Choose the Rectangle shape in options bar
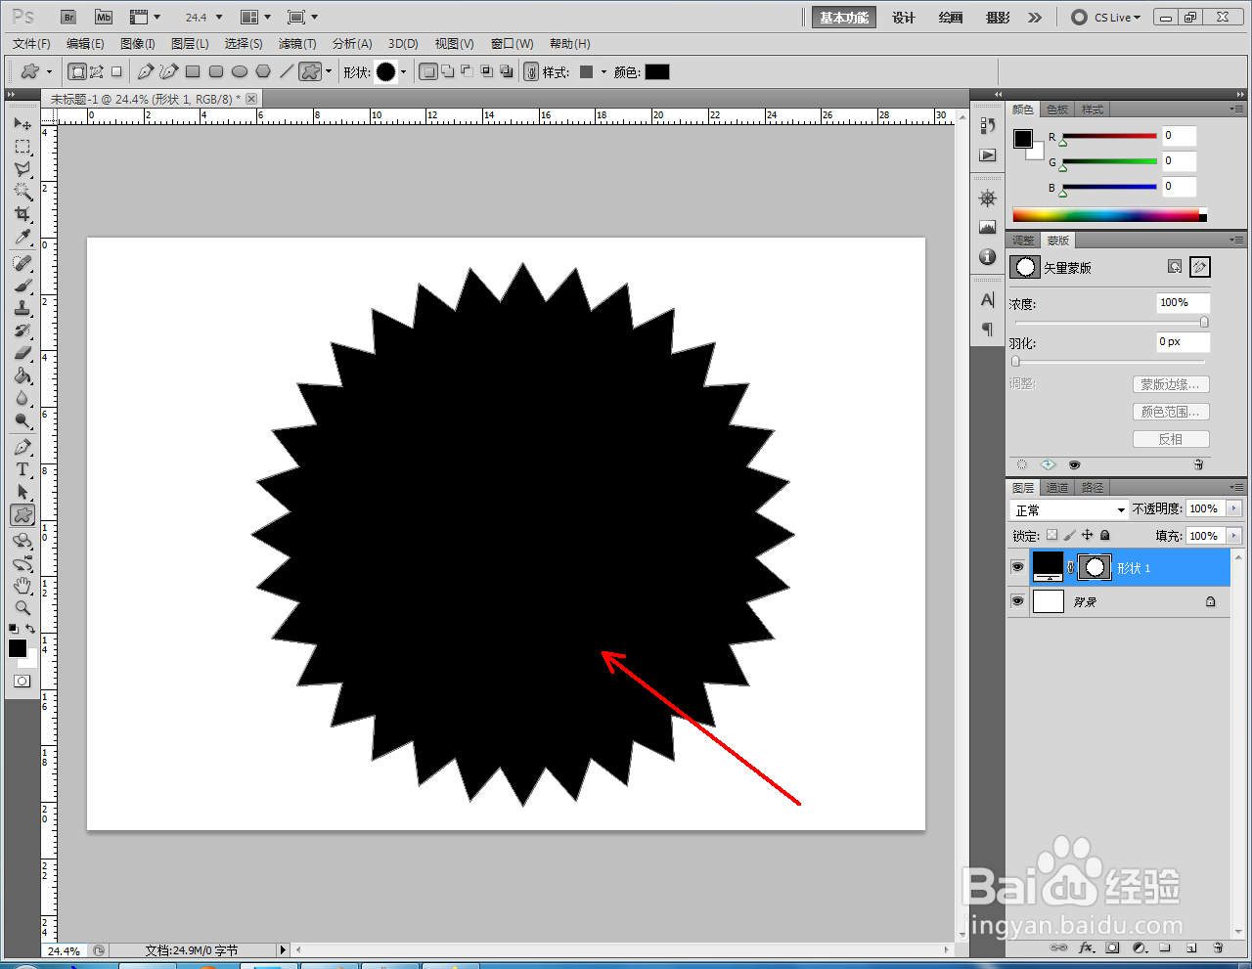The width and height of the screenshot is (1252, 969). coord(193,71)
